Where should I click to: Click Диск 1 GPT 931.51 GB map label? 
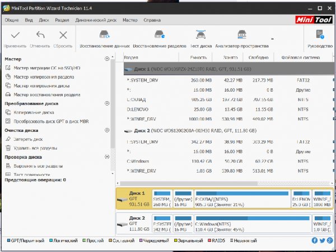point(134,199)
